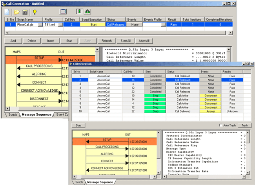Select Message Sequence tab in Call Reception
Screen dimensions: 255x185
tap(100, 182)
